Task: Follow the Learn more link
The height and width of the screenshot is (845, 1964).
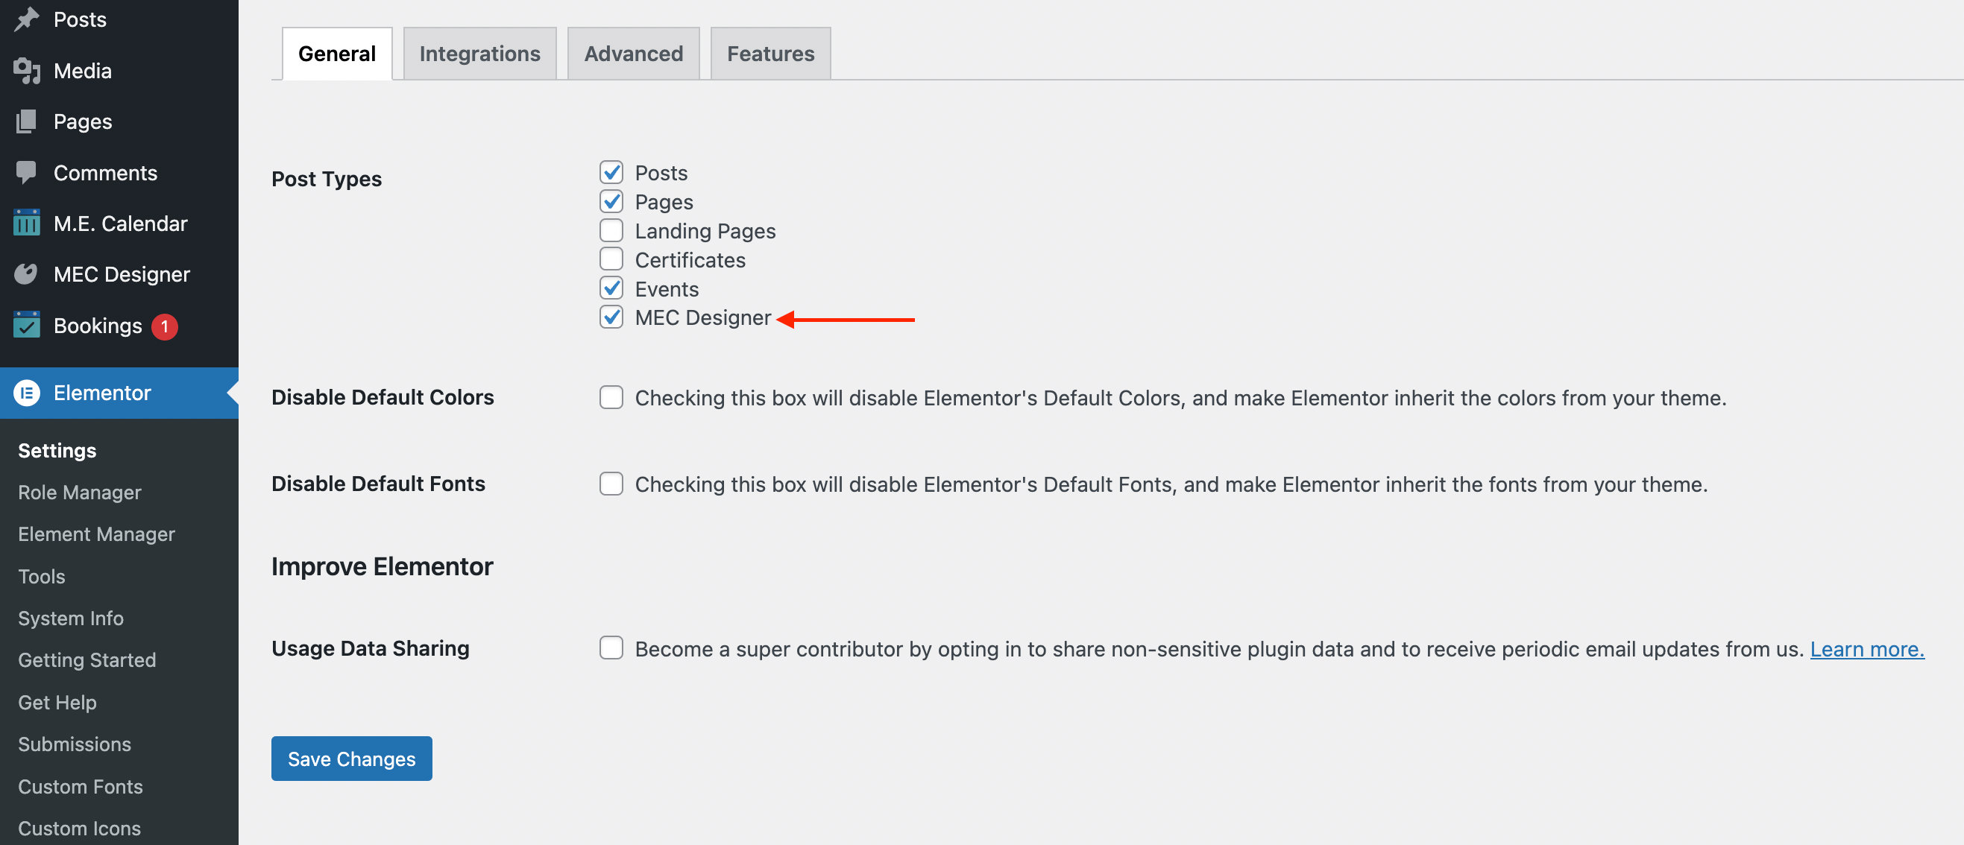Action: [x=1866, y=649]
